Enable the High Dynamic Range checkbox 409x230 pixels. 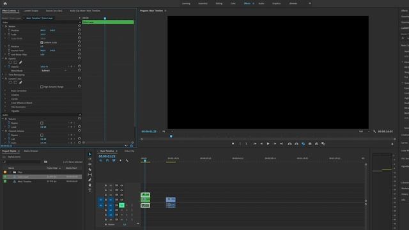click(42, 87)
